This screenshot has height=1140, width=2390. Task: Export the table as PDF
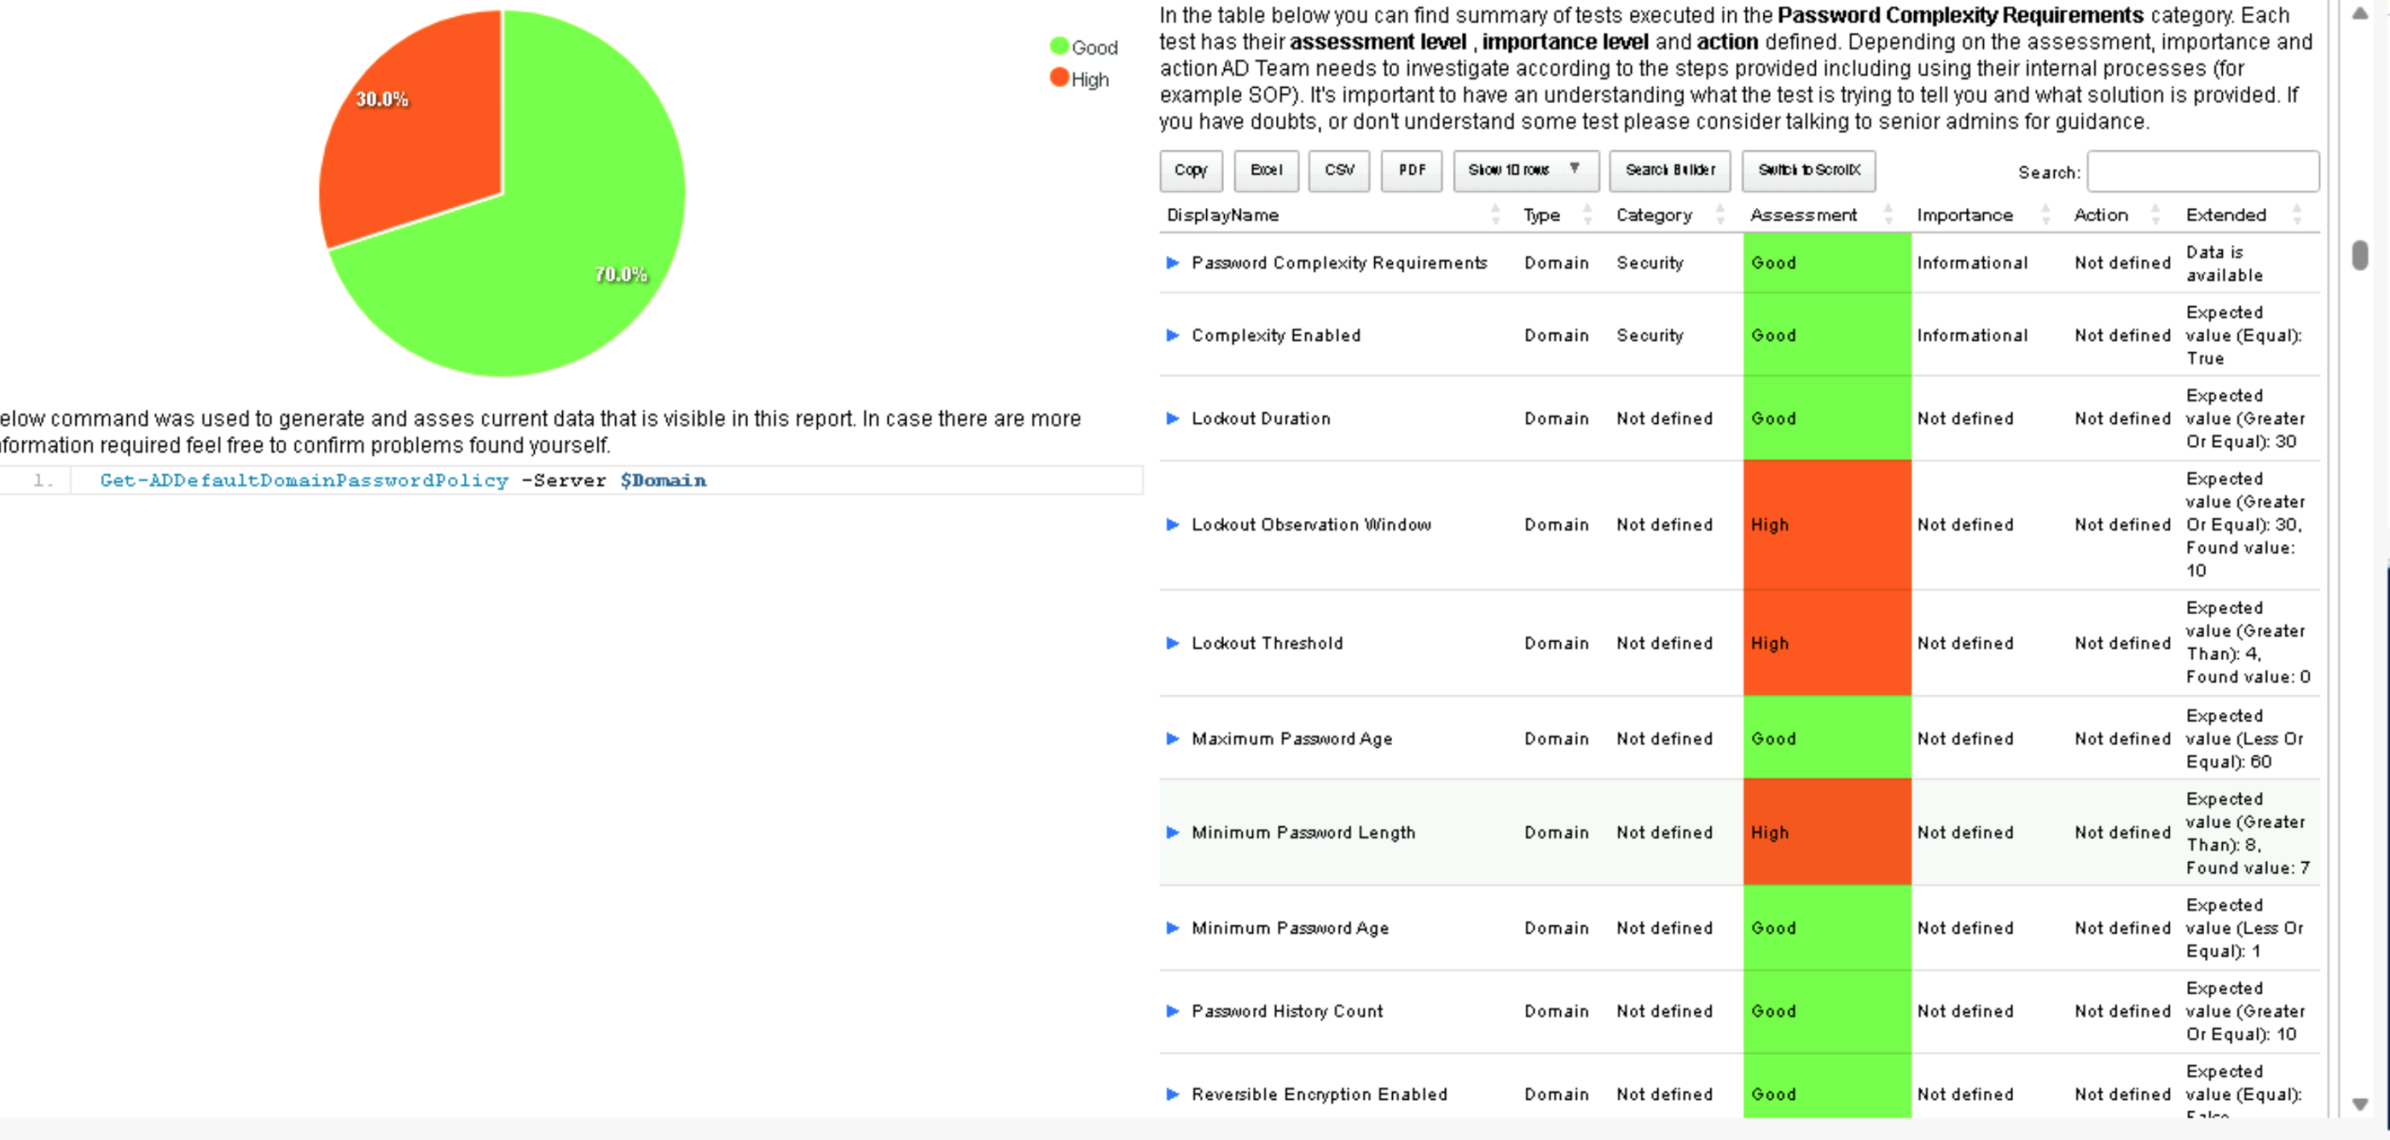coord(1412,170)
